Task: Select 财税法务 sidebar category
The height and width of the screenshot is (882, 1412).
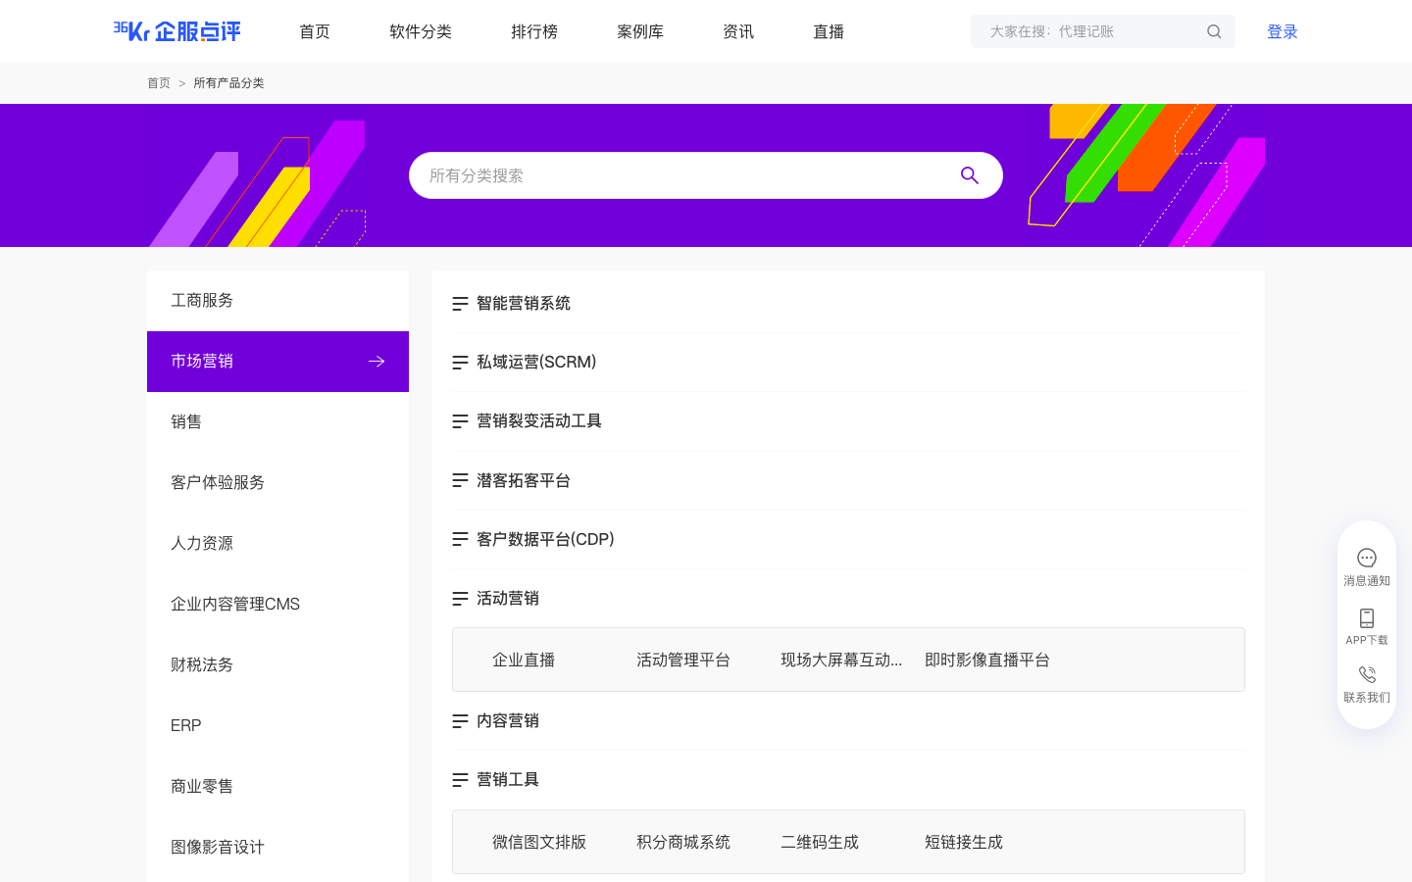Action: pos(202,664)
